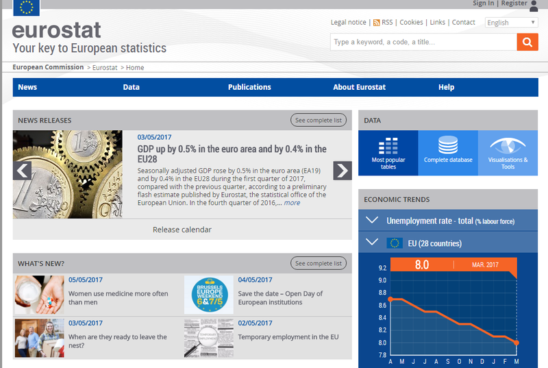548x368 pixels.
Task: Click the EU flag beside EU (28 countries)
Action: 395,243
